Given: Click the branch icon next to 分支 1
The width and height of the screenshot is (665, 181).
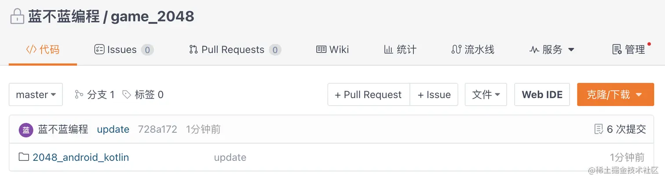Looking at the screenshot, I should point(79,95).
